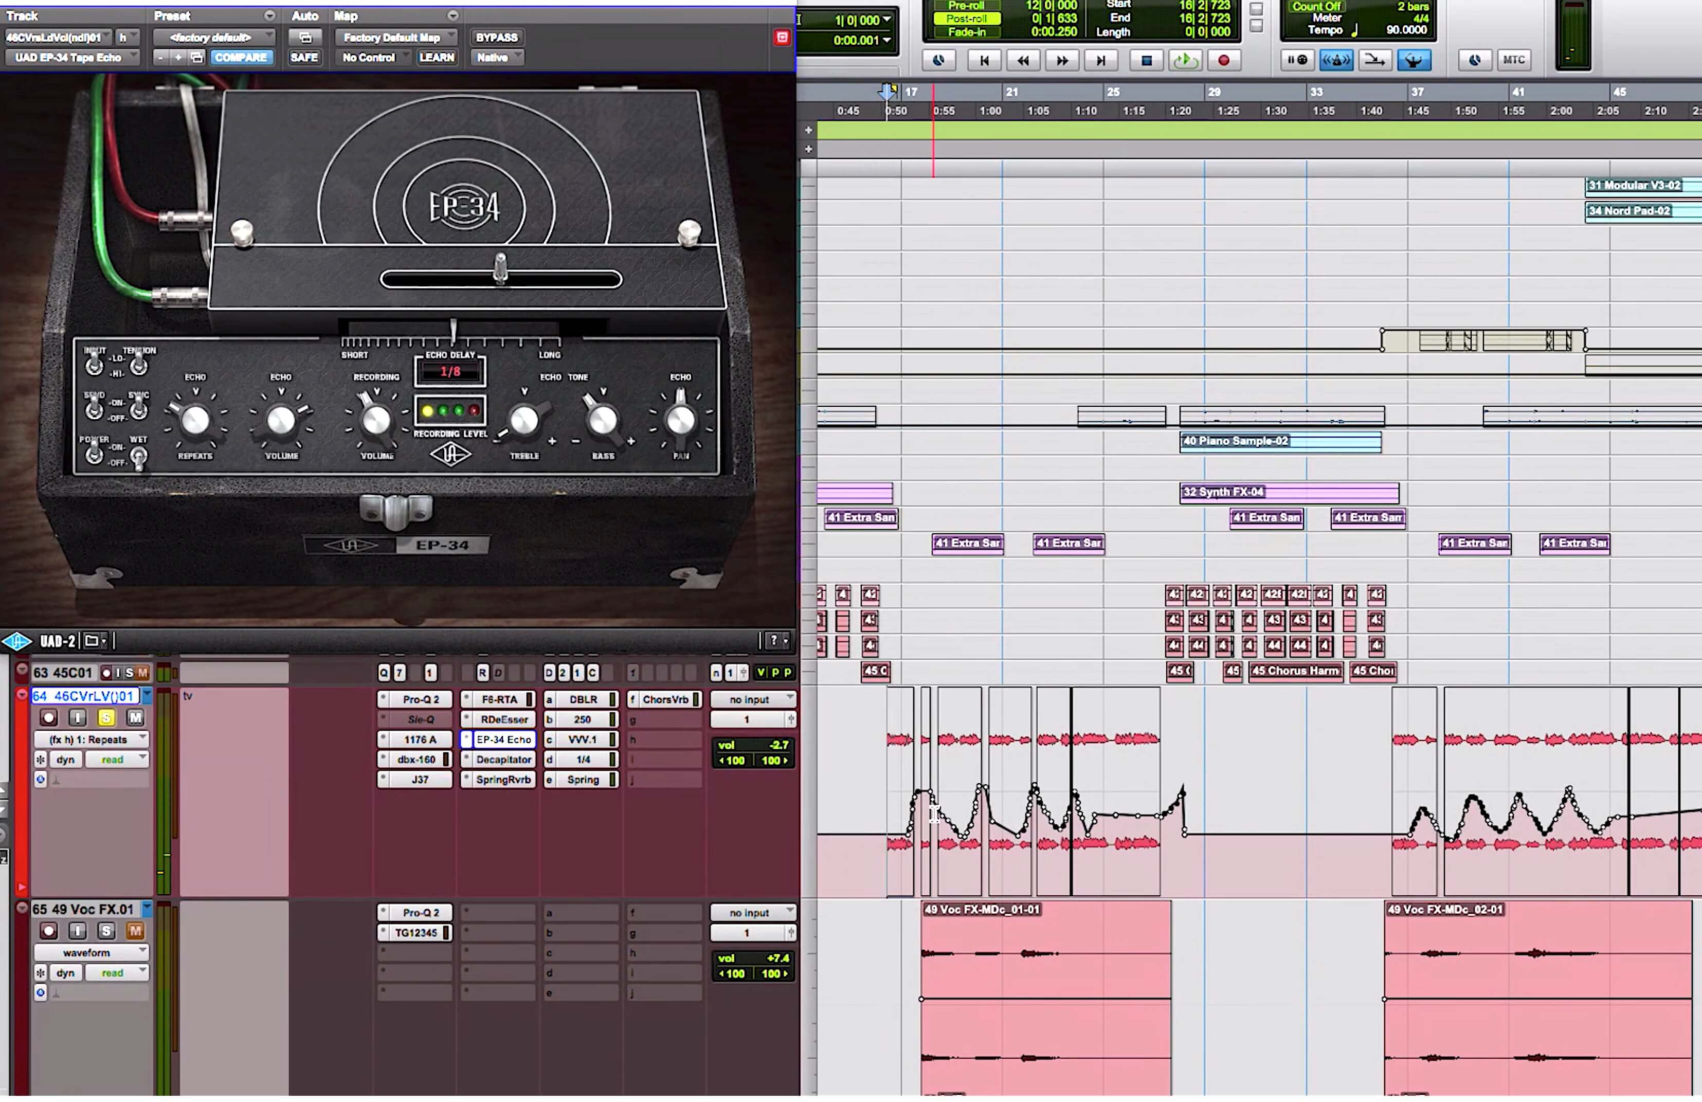Click Return to Zero button
This screenshot has width=1702, height=1102.
click(x=984, y=61)
